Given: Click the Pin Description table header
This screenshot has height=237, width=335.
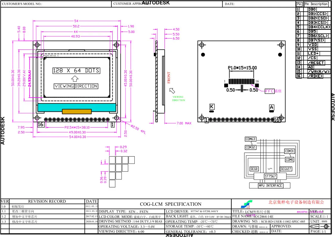Looking at the screenshot, I should 316,4.
